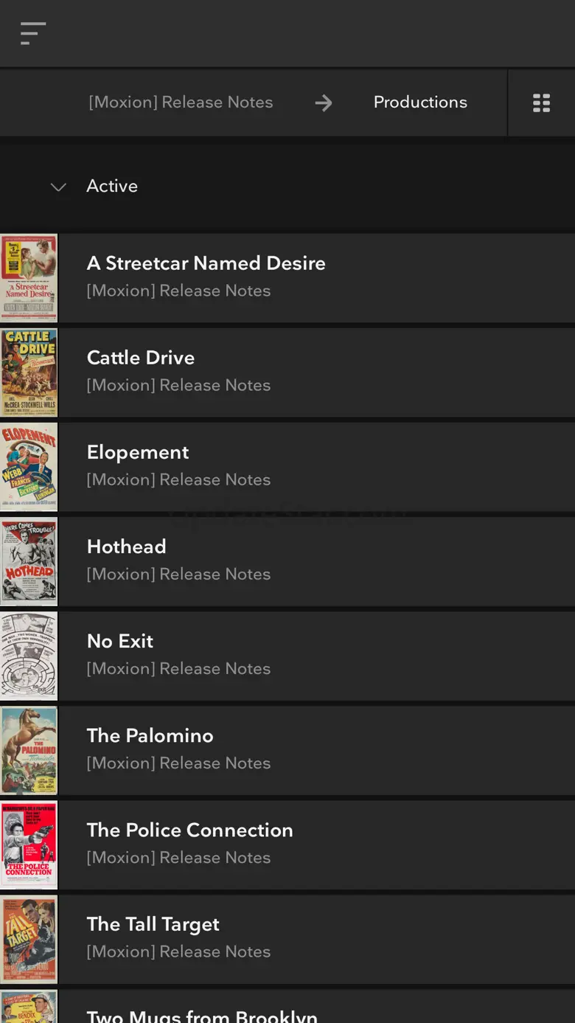575x1023 pixels.
Task: Click the No Exit poster thumbnail
Action: point(29,656)
